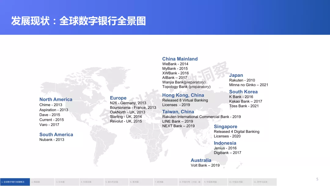This screenshot has width=330, height=186.
Task: Click the China Mainland heading
Action: pos(180,59)
